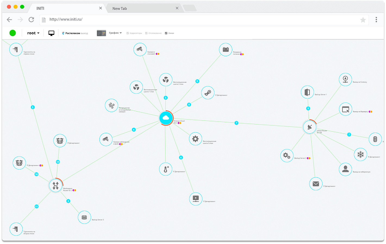Select the node Выезд на Солянку
This screenshot has height=244, width=386.
pos(346,79)
